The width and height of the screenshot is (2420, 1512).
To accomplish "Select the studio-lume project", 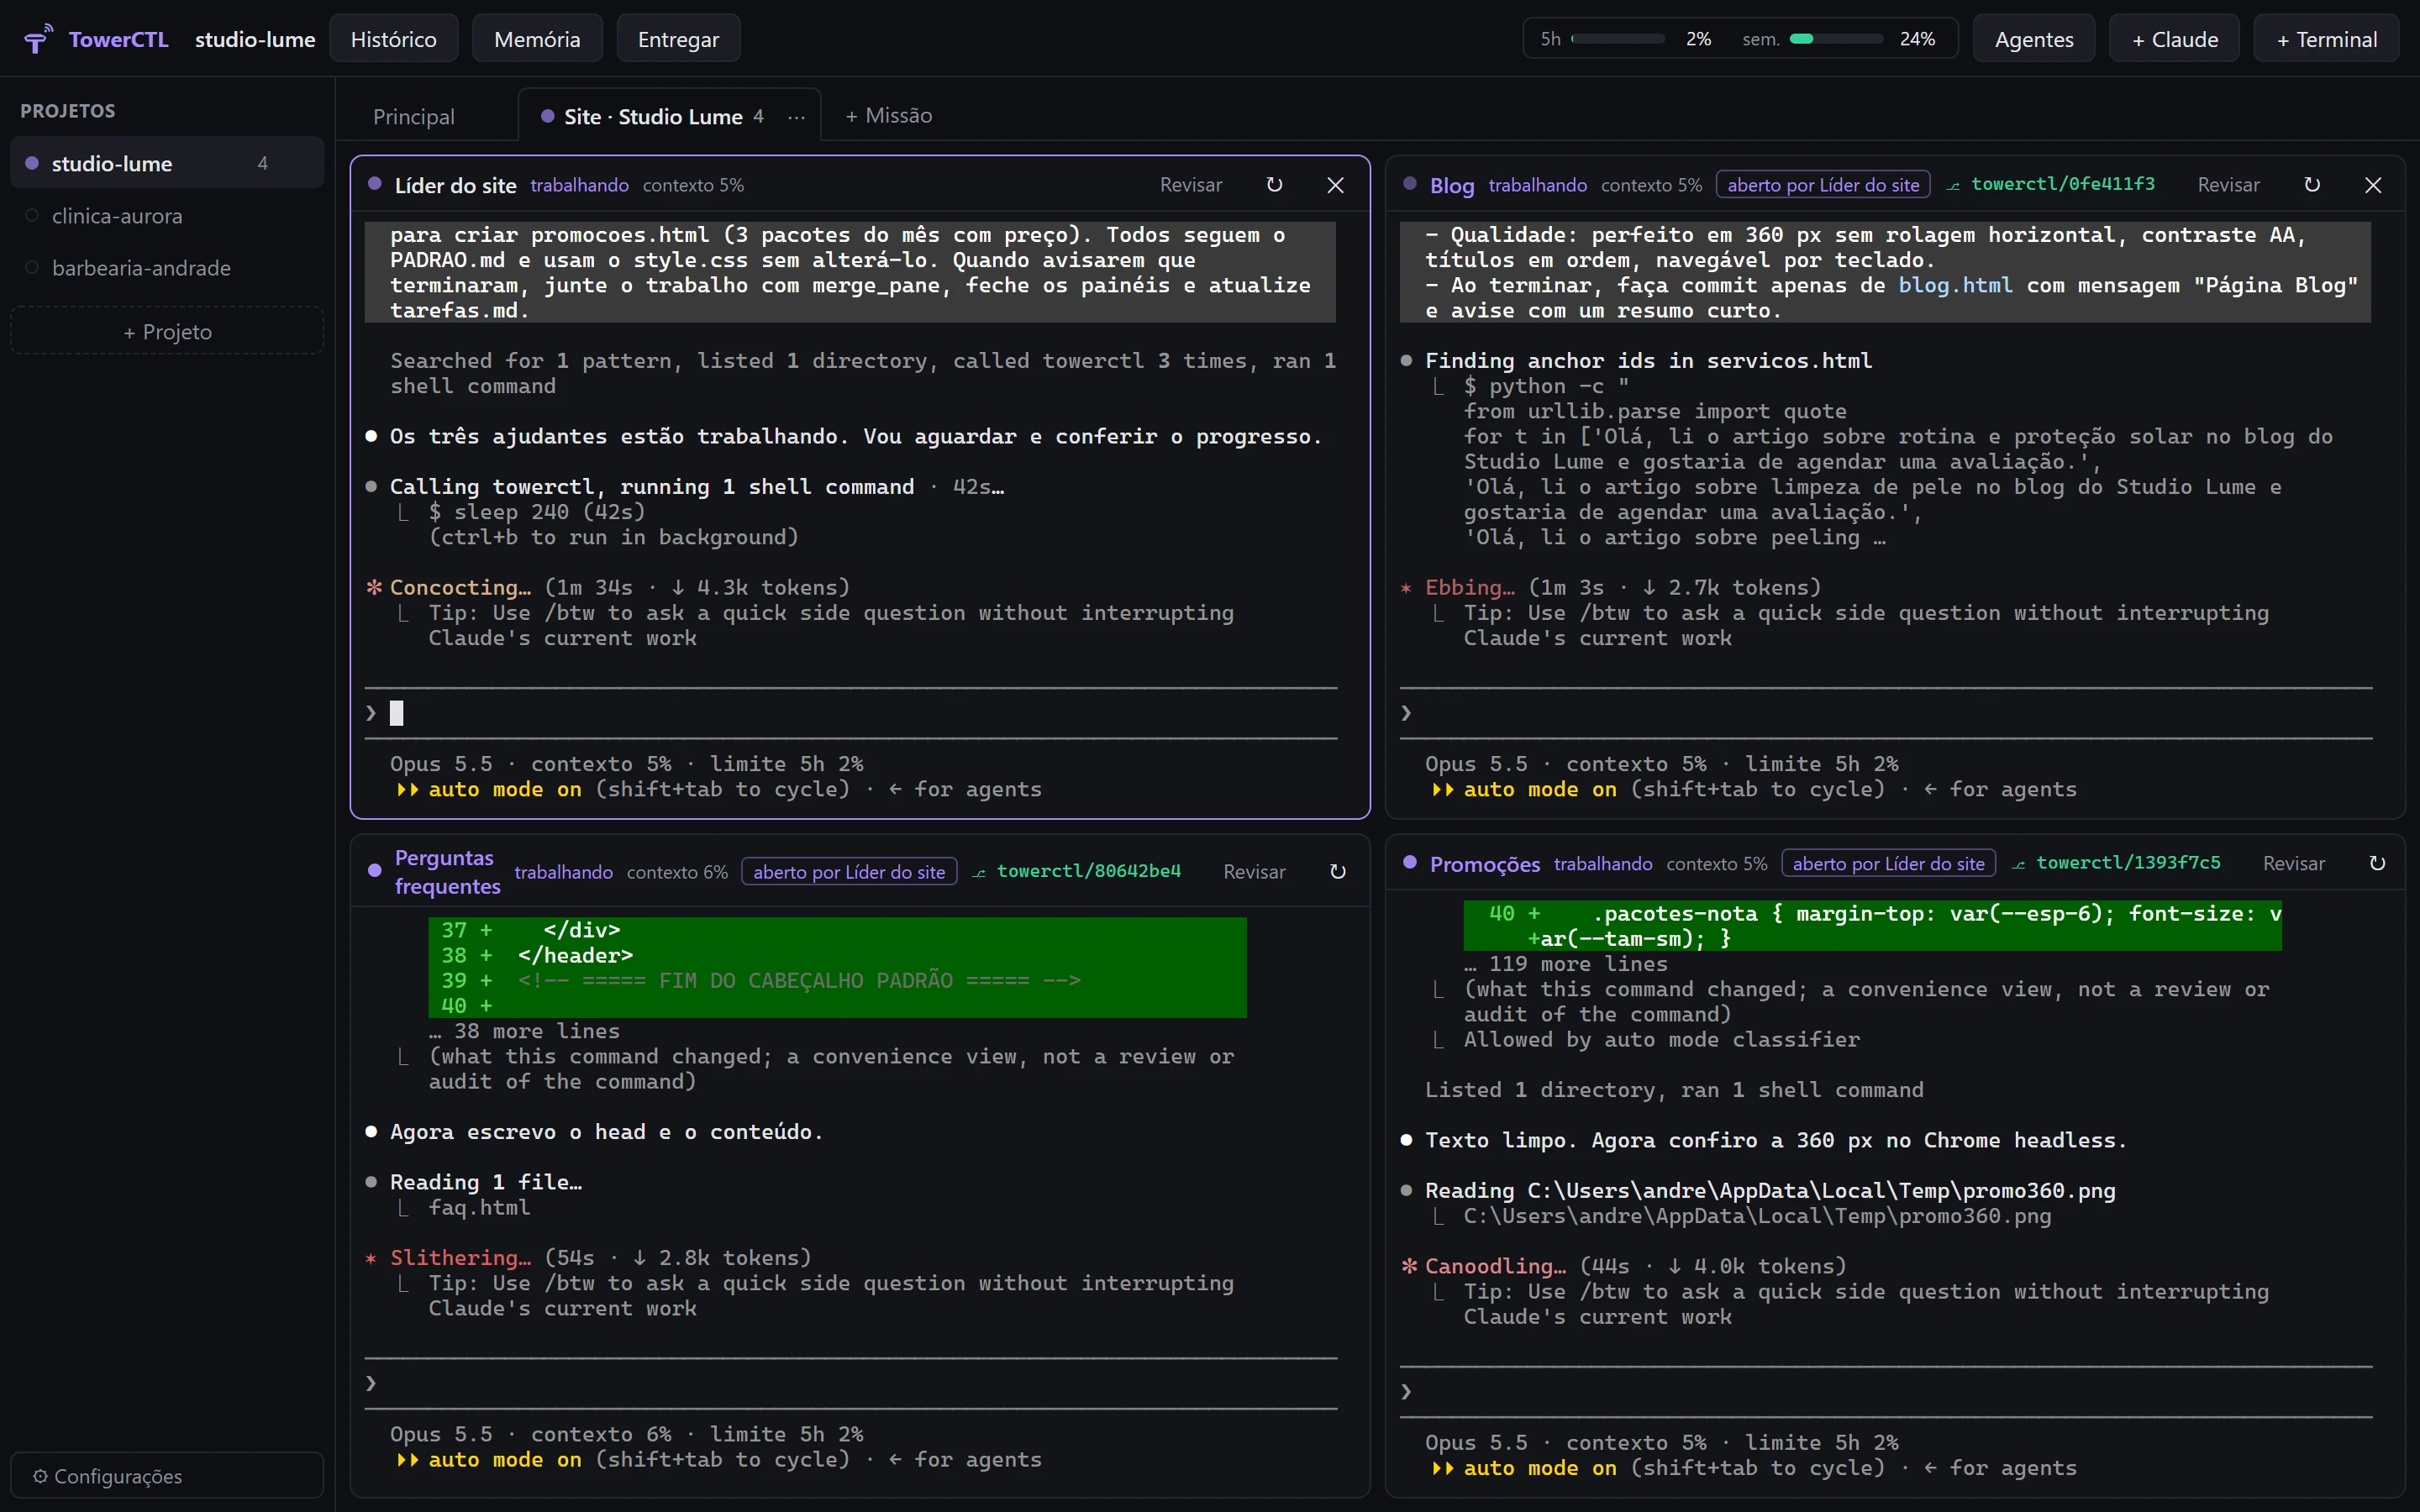I will click(x=167, y=163).
